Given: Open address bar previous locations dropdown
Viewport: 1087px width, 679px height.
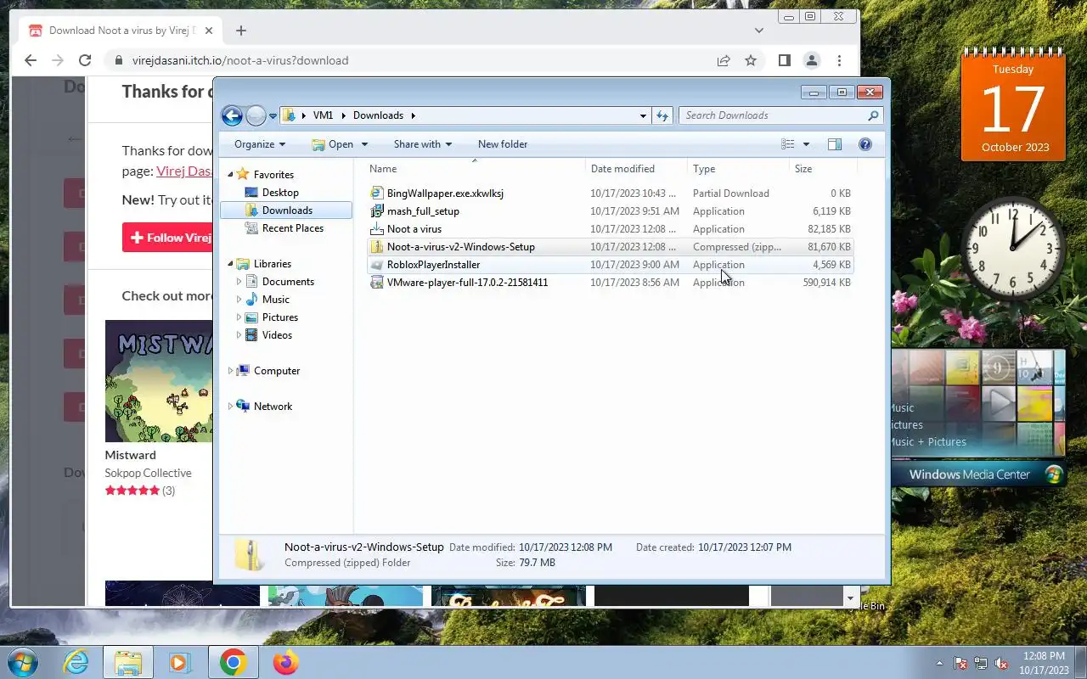Looking at the screenshot, I should pyautogui.click(x=643, y=115).
